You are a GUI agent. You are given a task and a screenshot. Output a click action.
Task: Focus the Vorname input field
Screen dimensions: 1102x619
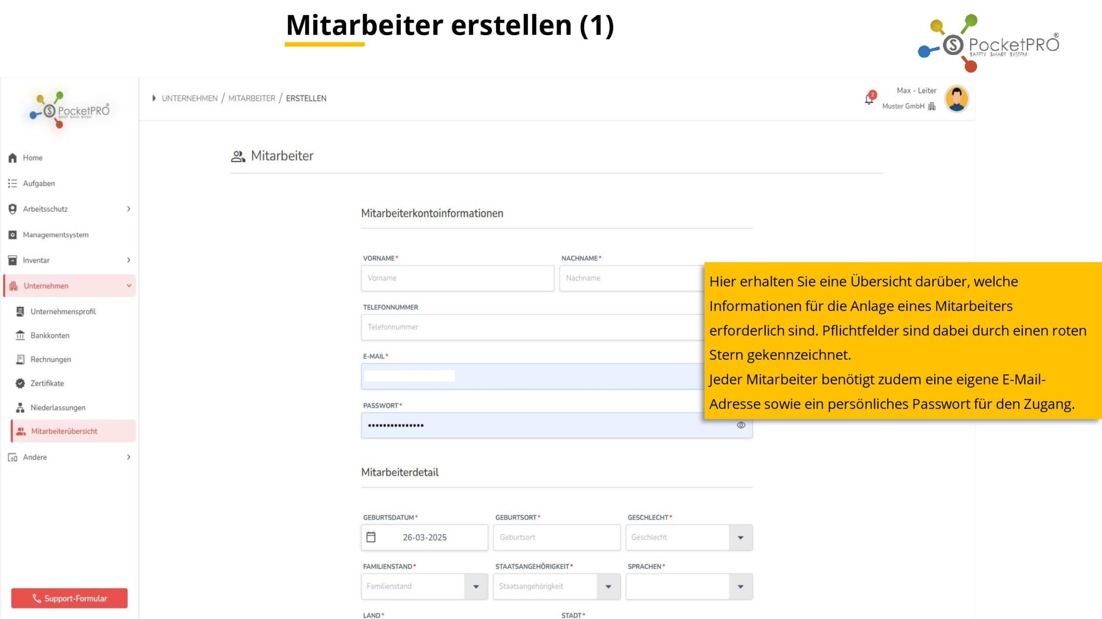458,278
